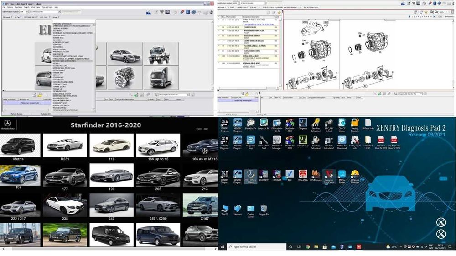Open the Options menu in the EPC window

(10, 7)
